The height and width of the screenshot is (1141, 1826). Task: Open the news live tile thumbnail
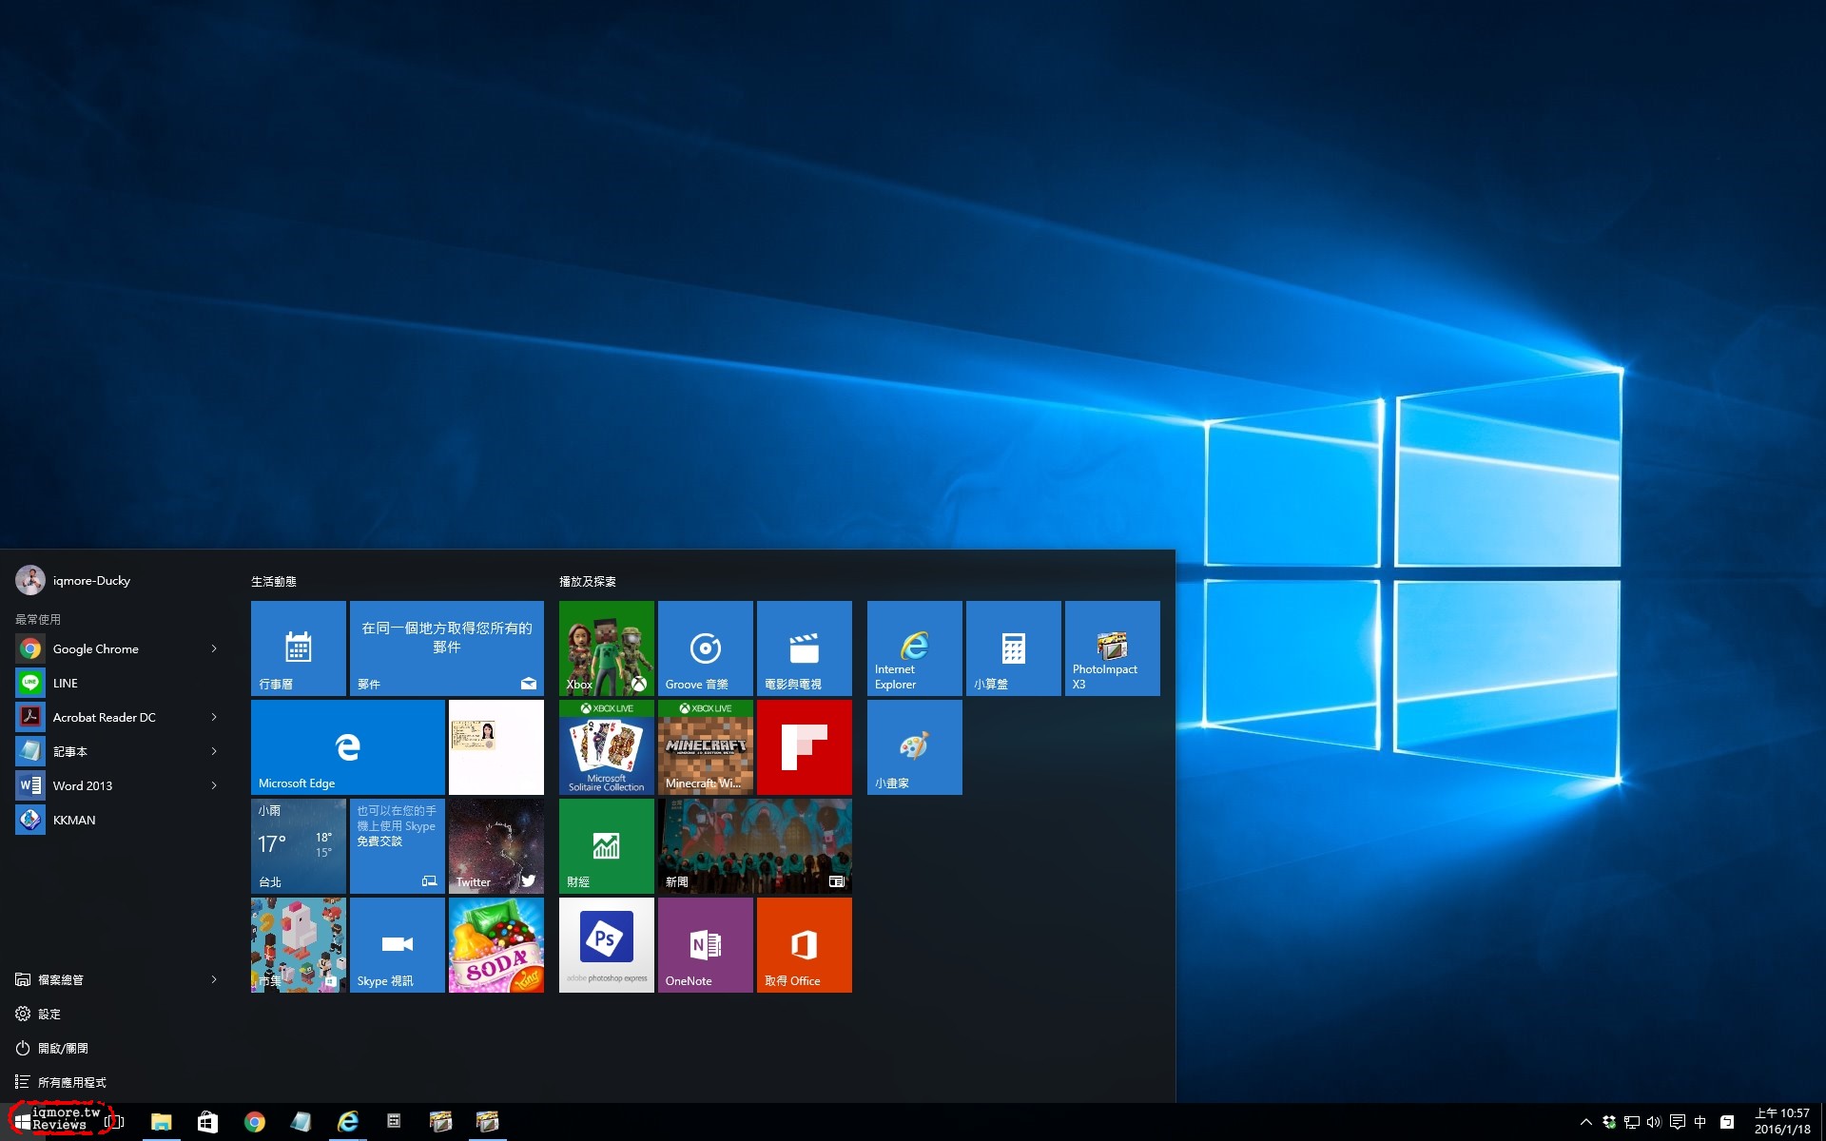point(754,845)
